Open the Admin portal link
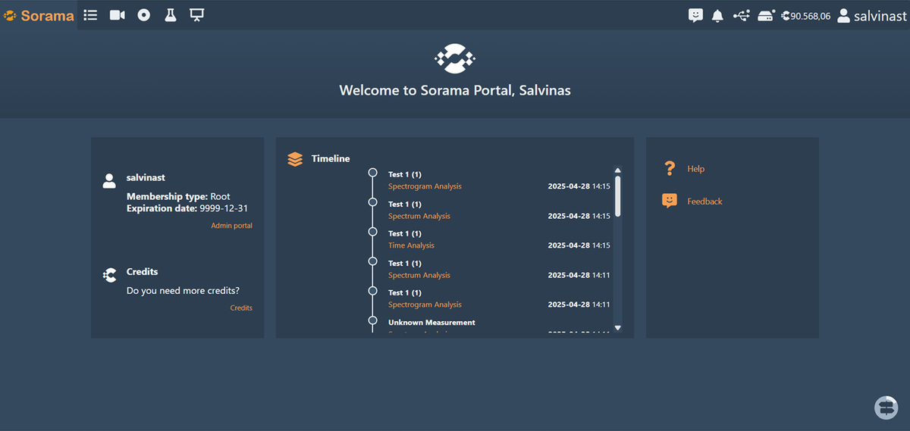 [231, 226]
